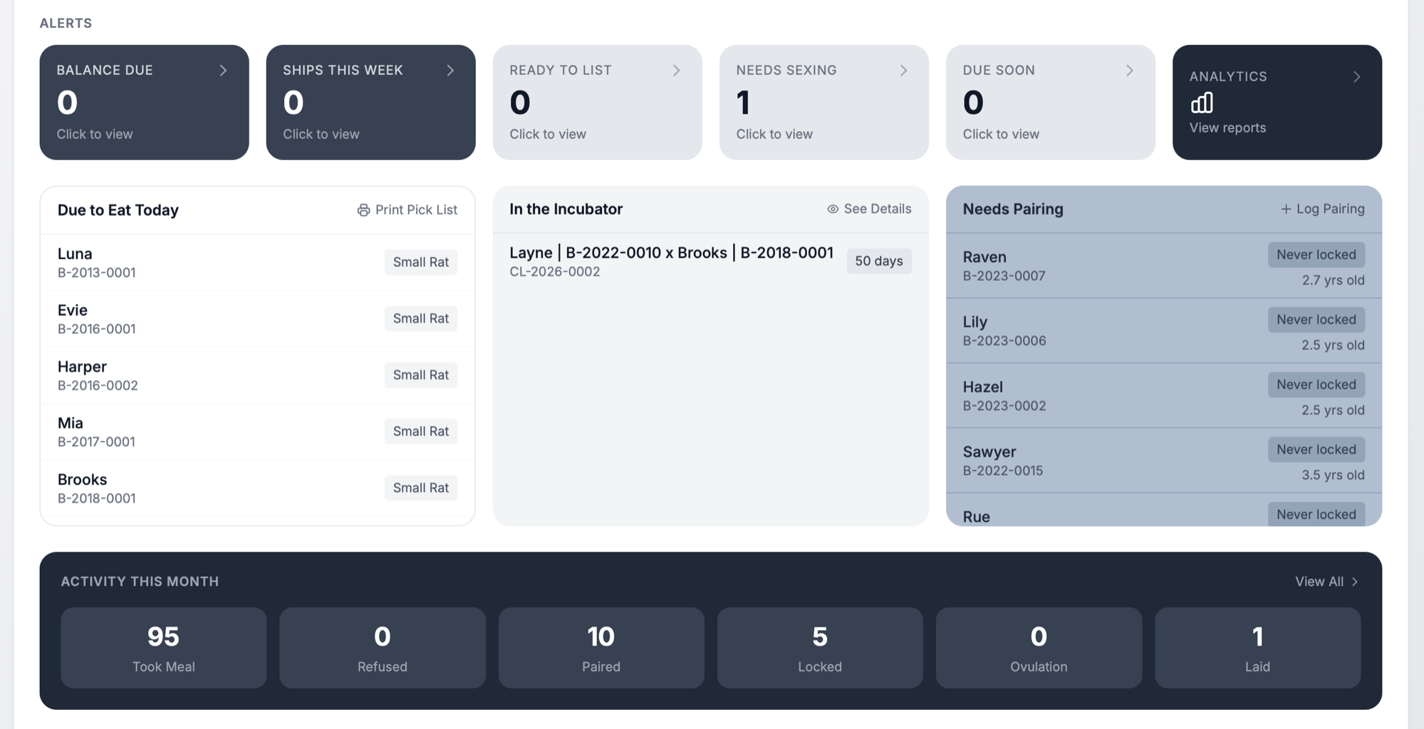1424x729 pixels.
Task: View the Balance Due alerts
Action: pyautogui.click(x=144, y=102)
